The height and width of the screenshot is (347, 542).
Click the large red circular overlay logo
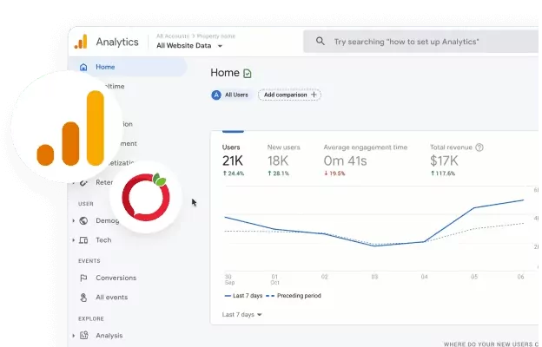144,196
